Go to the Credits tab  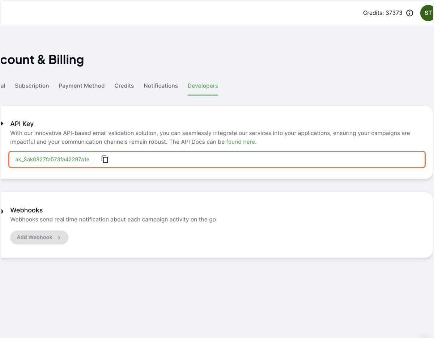tap(124, 86)
